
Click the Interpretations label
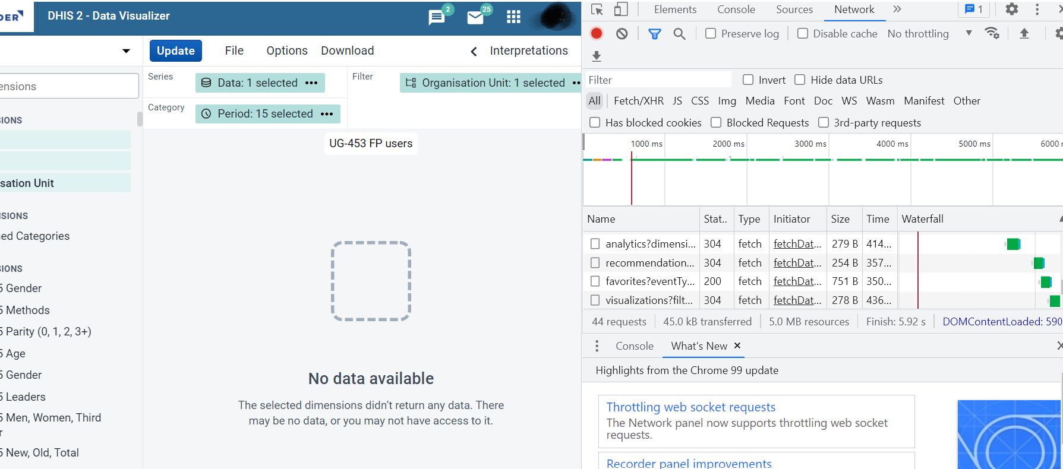click(529, 51)
